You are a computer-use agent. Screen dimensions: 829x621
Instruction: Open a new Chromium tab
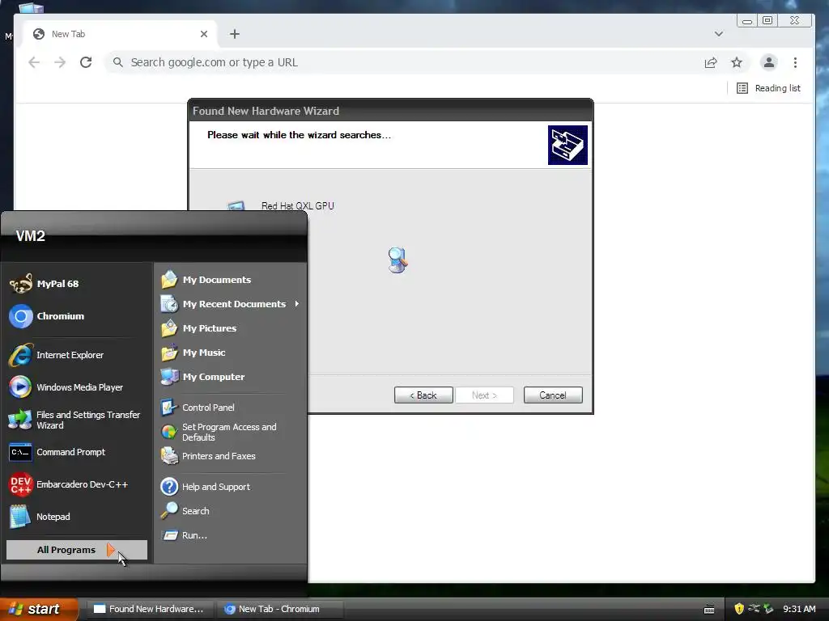(235, 34)
